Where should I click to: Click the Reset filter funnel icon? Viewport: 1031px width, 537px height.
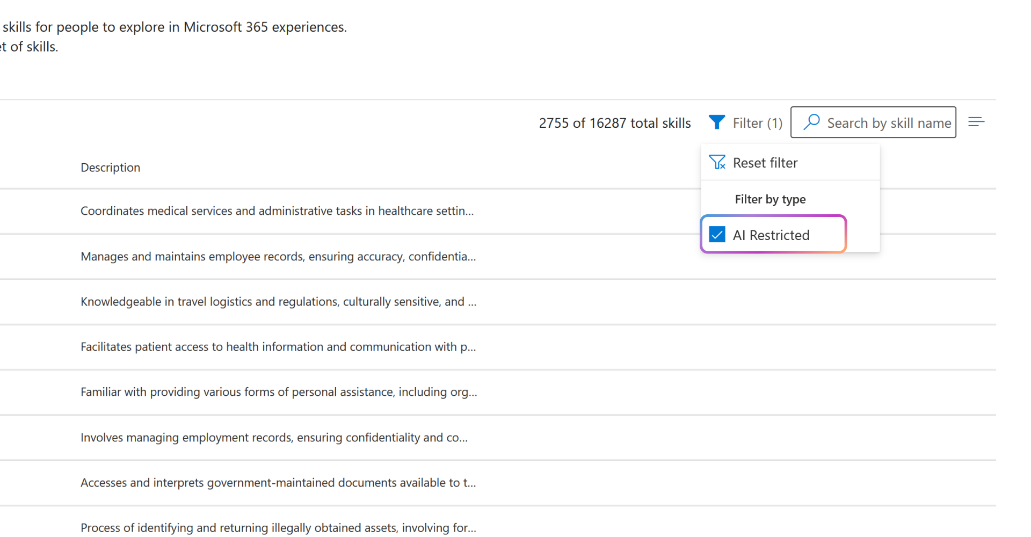point(717,162)
